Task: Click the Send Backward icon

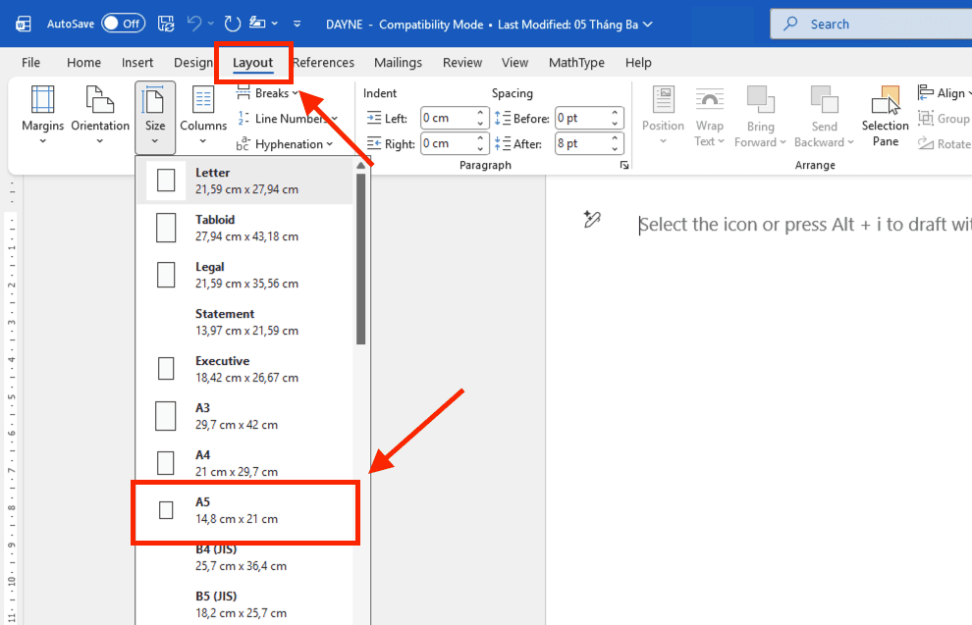Action: (825, 100)
